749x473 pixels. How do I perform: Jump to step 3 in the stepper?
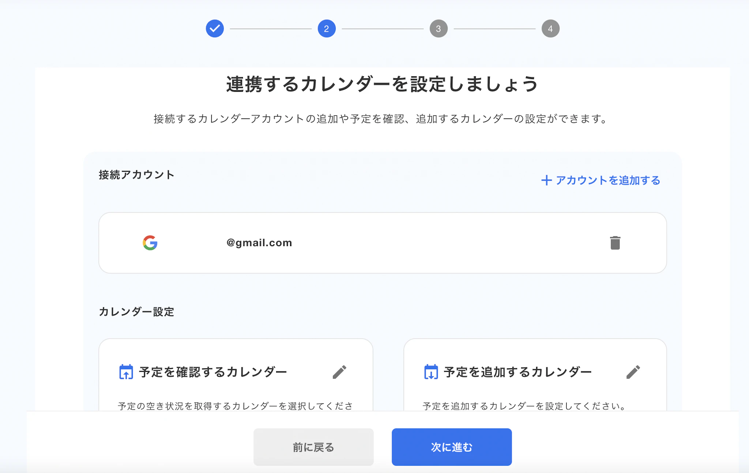coord(439,29)
